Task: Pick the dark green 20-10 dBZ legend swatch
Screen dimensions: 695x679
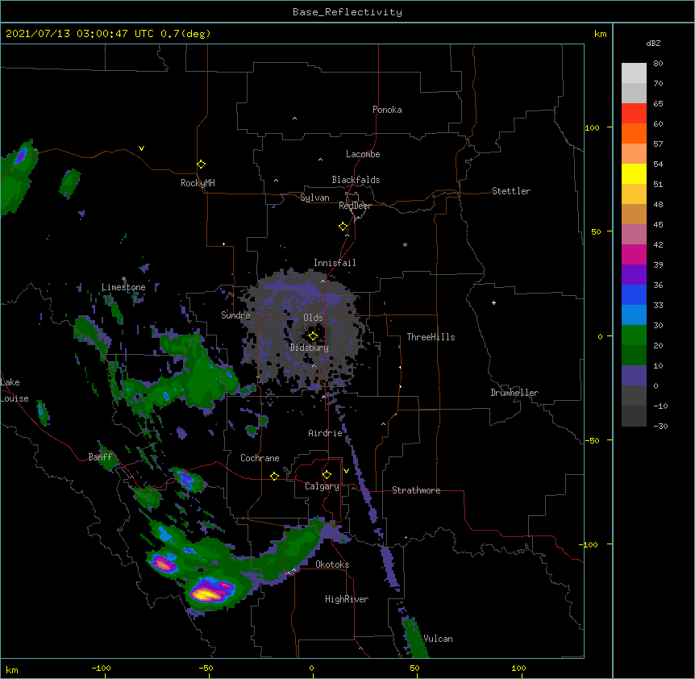Action: point(634,356)
